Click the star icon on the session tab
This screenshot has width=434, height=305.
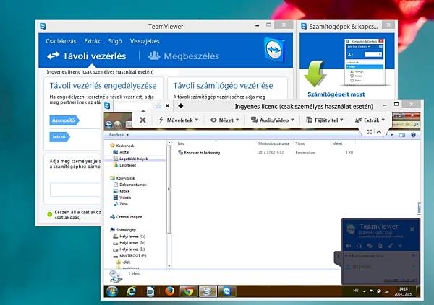pyautogui.click(x=158, y=105)
